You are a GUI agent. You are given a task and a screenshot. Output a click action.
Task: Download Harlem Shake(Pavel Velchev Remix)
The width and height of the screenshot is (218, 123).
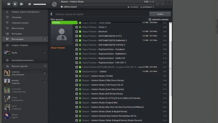click(80, 116)
